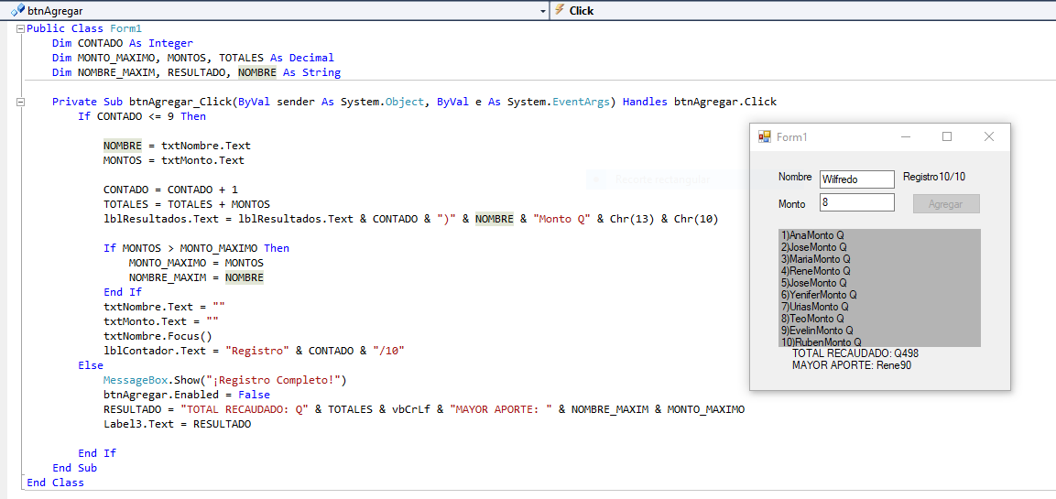Viewport: 1056px width, 499px height.
Task: Click the btnAgregar object icon
Action: coord(17,11)
